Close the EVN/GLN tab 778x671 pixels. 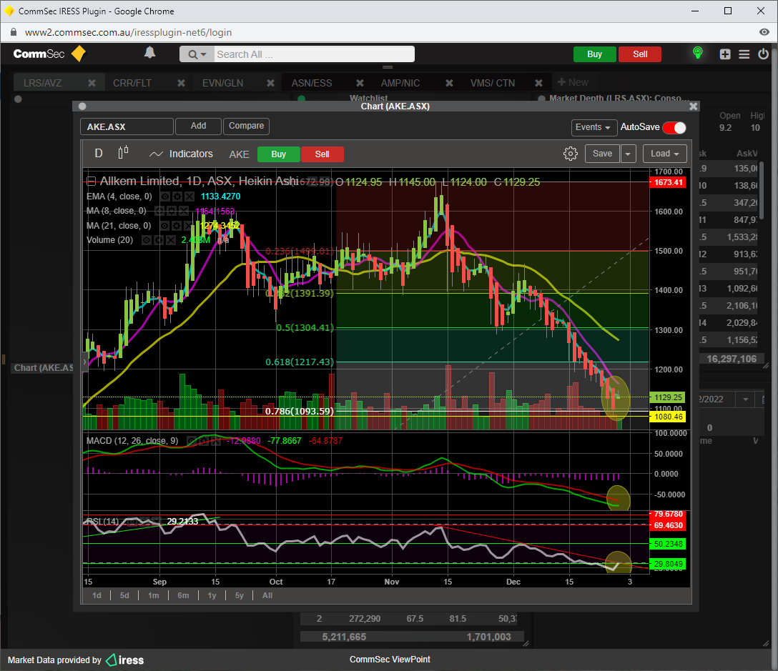(x=270, y=83)
